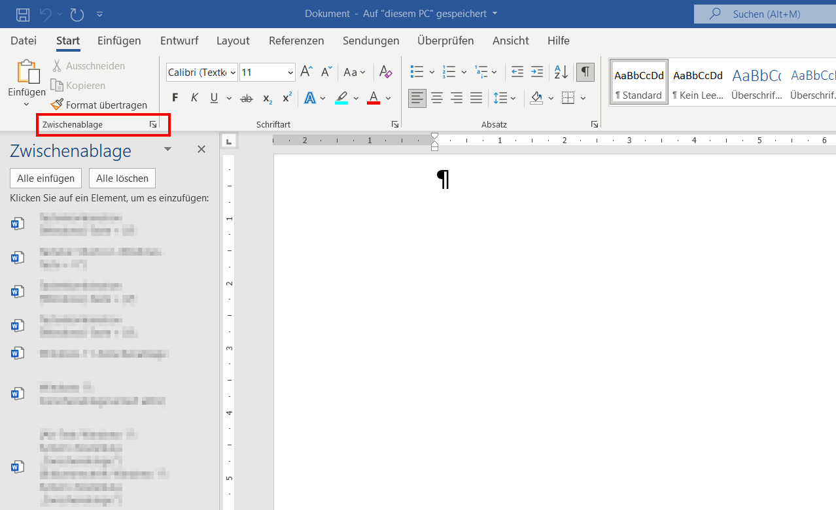Switch to the Layout tab
This screenshot has width=836, height=510.
(x=233, y=41)
